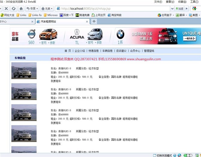
Task: Open the Microso bookmark folder
Action: pos(51,15)
